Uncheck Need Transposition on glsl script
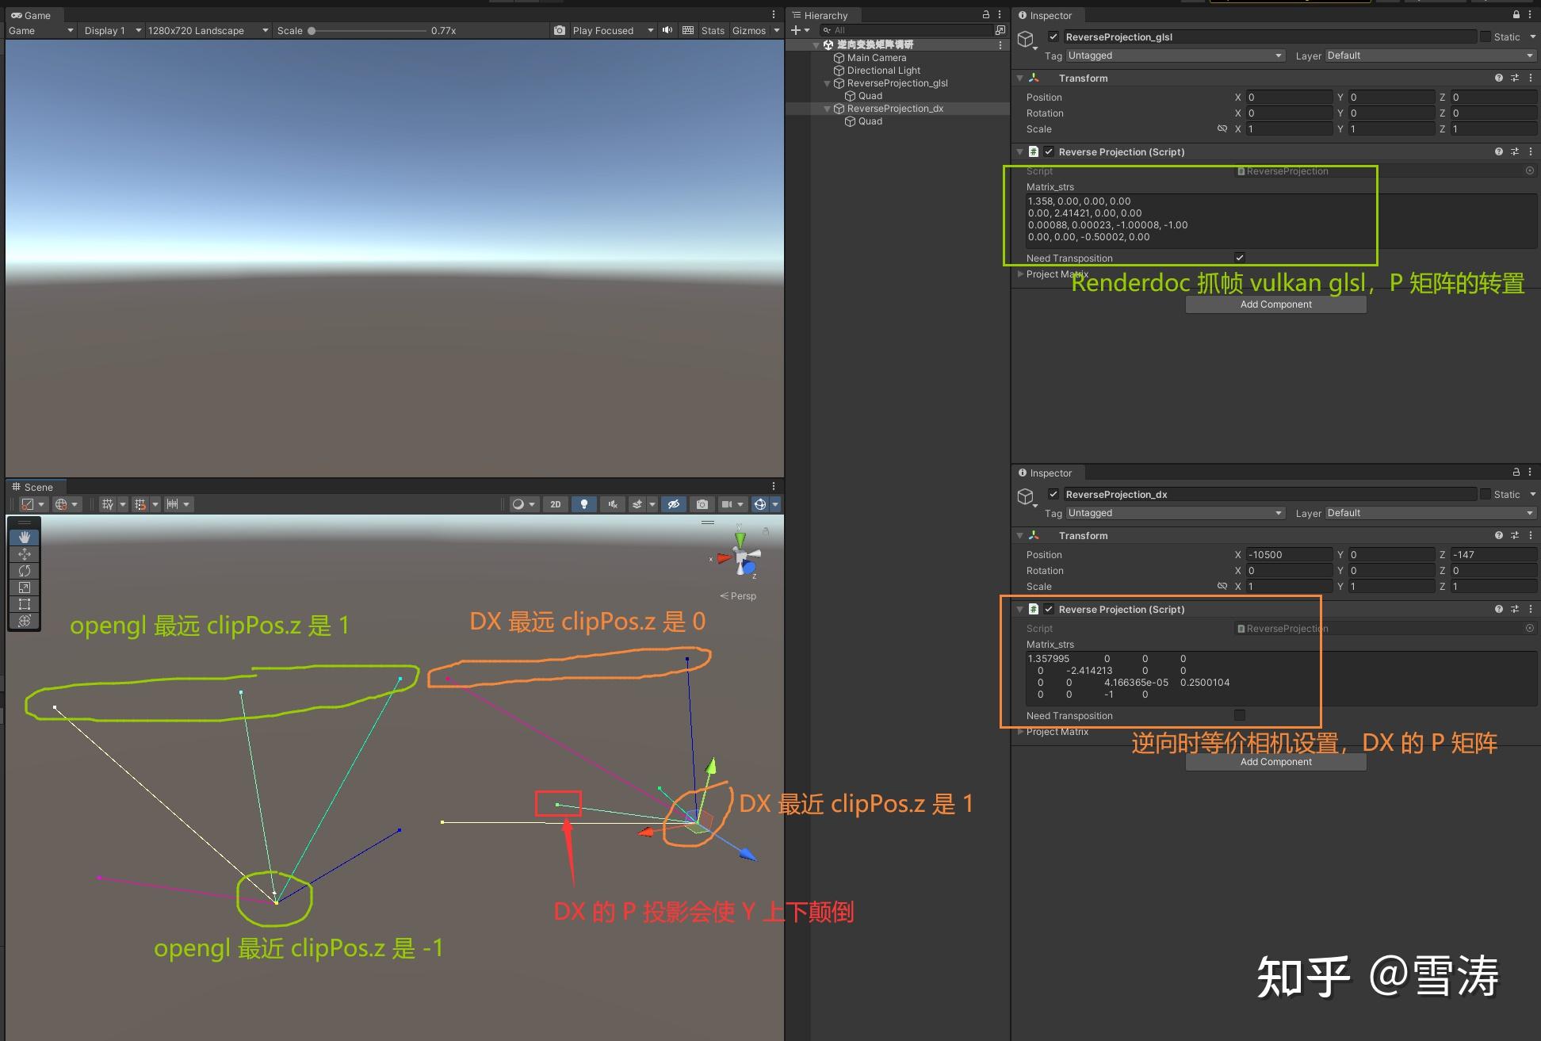1541x1041 pixels. point(1239,257)
